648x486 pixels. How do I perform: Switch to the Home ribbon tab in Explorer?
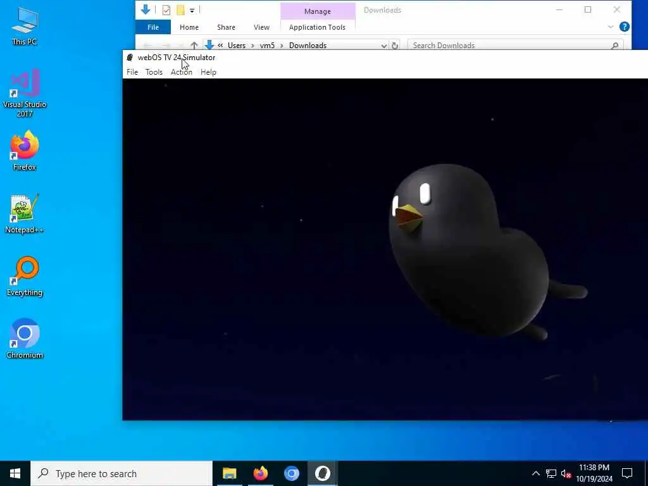point(189,27)
